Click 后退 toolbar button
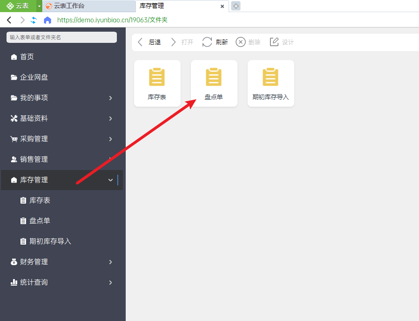Image resolution: width=419 pixels, height=321 pixels. [x=149, y=42]
